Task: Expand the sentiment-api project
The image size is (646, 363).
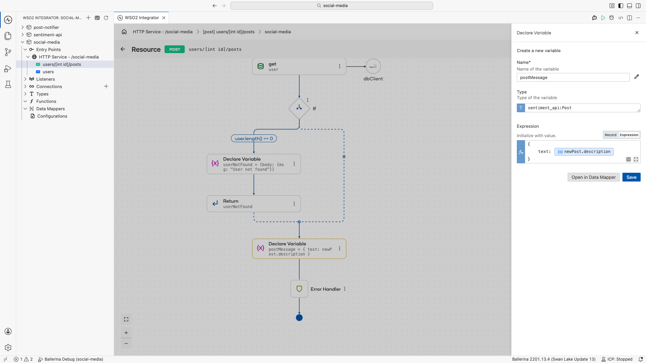Action: (23, 35)
